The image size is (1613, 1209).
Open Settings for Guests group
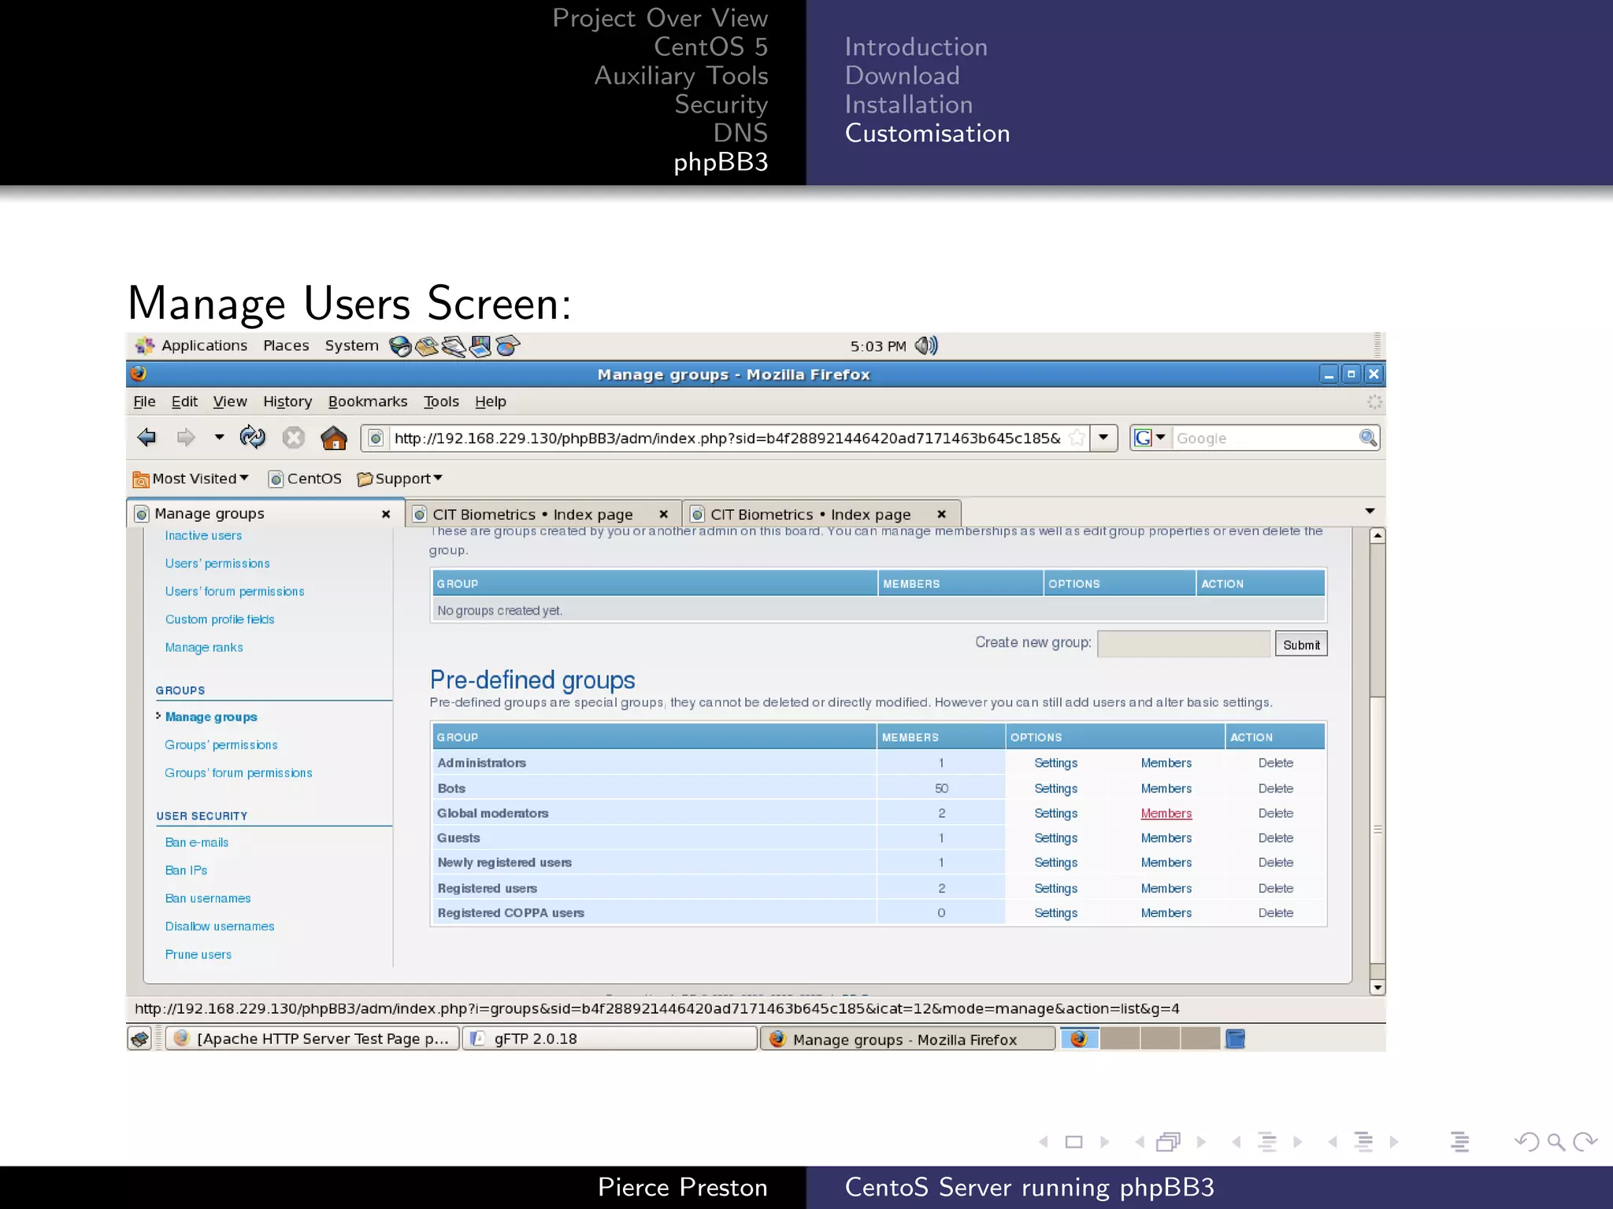coord(1055,837)
